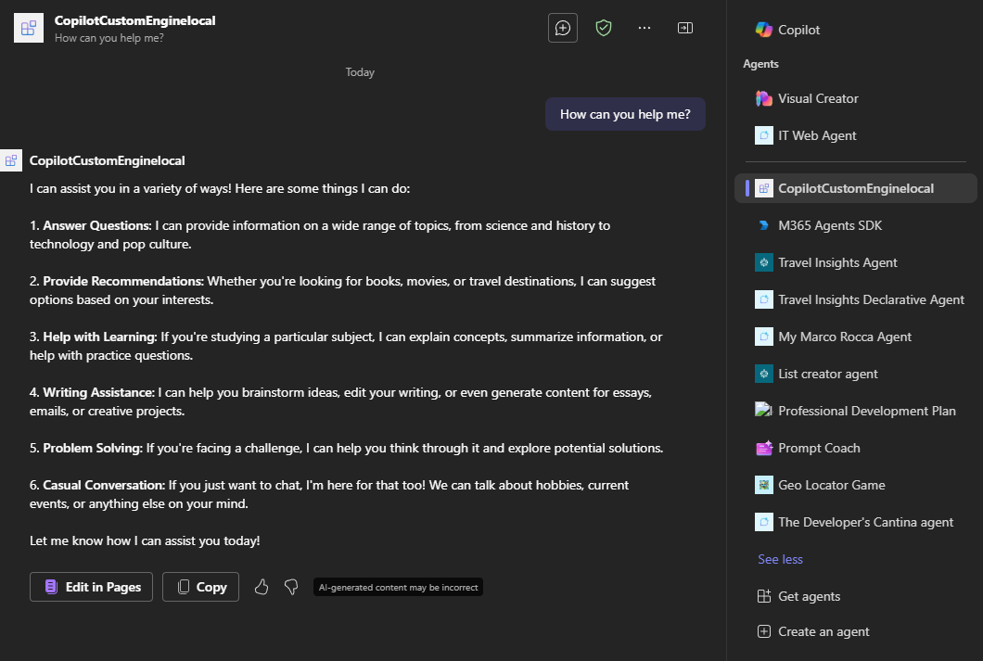Image resolution: width=983 pixels, height=661 pixels.
Task: Click the CopilotCustomEnginelocal title in header
Action: [134, 20]
